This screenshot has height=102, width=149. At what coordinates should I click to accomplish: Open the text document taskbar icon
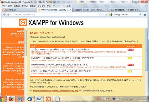pyautogui.click(x=58, y=99)
